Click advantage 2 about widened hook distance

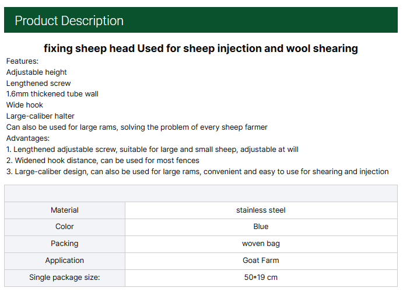(103, 160)
